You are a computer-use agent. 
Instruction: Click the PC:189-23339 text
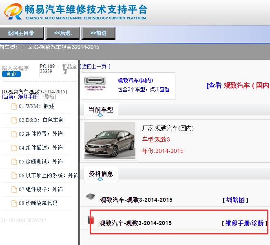coord(48,69)
